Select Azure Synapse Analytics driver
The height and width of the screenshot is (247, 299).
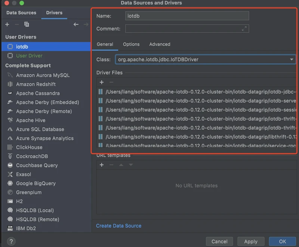[46, 138]
